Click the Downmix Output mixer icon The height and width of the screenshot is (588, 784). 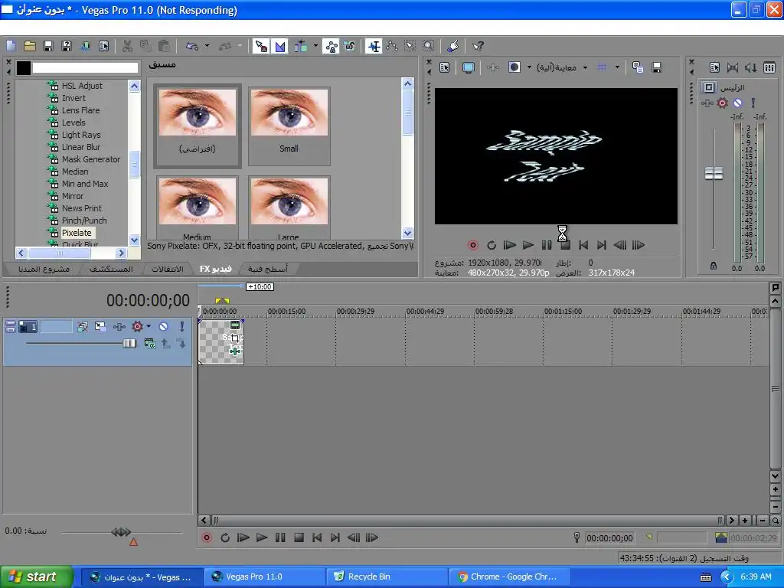733,67
